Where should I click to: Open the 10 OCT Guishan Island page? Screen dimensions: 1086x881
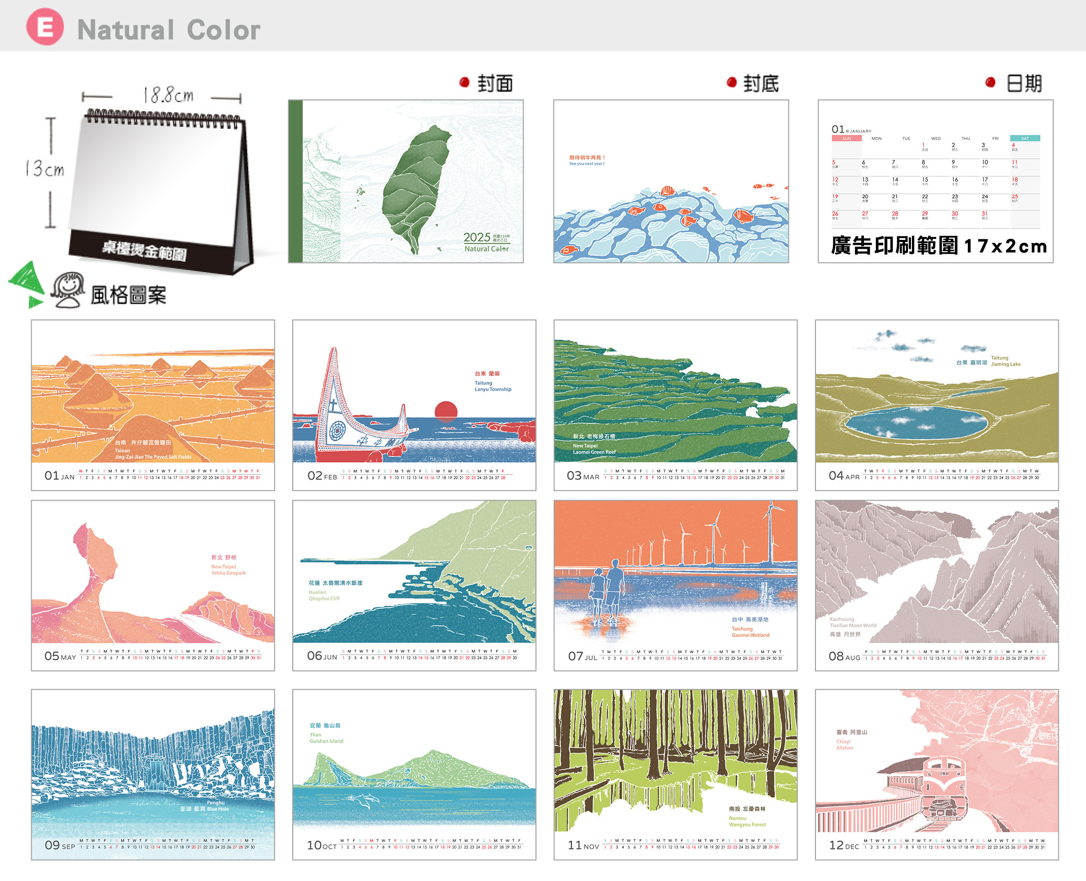point(414,774)
